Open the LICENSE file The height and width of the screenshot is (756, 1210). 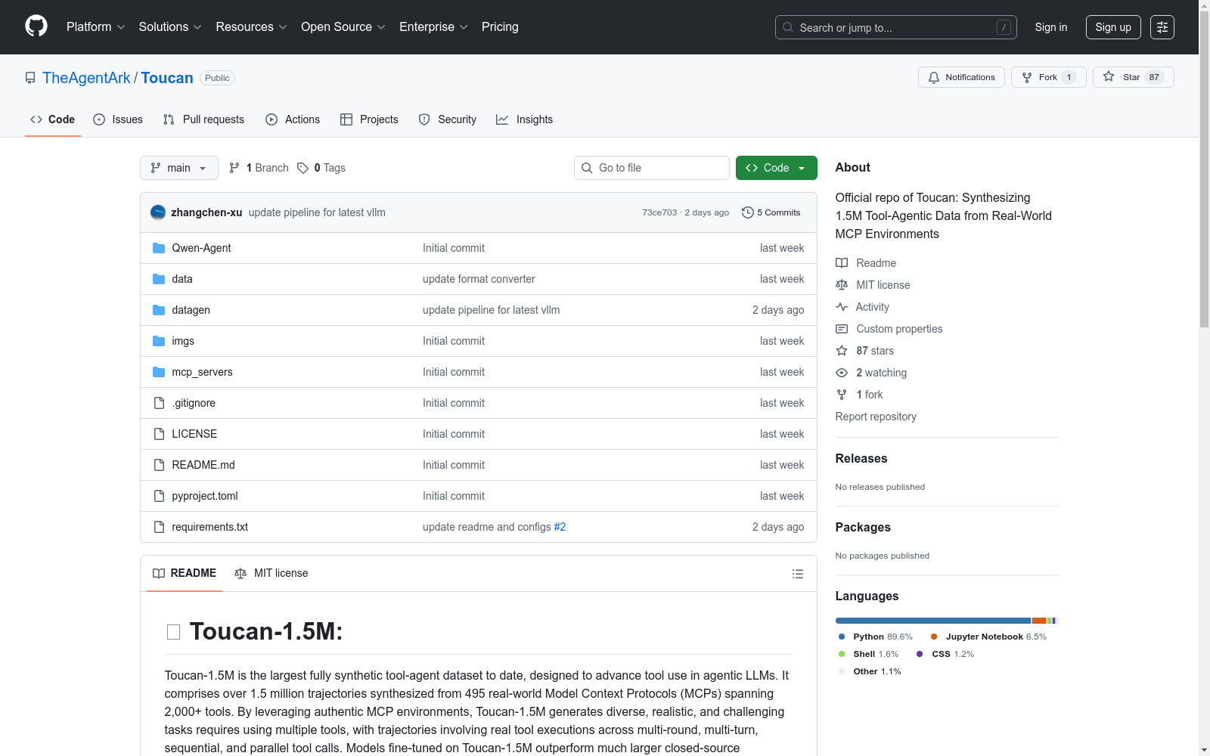[x=194, y=434]
